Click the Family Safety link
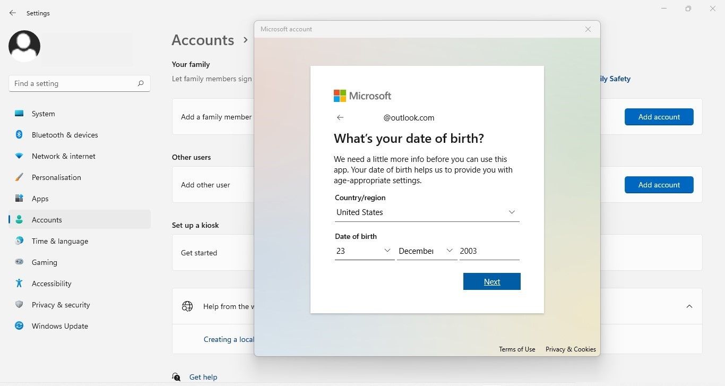This screenshot has width=725, height=386. coord(615,79)
